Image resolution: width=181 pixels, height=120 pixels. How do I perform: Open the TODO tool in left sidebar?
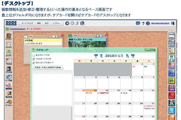point(8,62)
